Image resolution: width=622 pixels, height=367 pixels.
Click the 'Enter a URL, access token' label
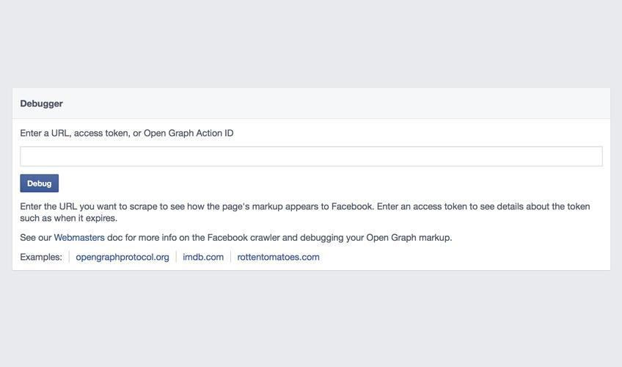[x=81, y=134]
